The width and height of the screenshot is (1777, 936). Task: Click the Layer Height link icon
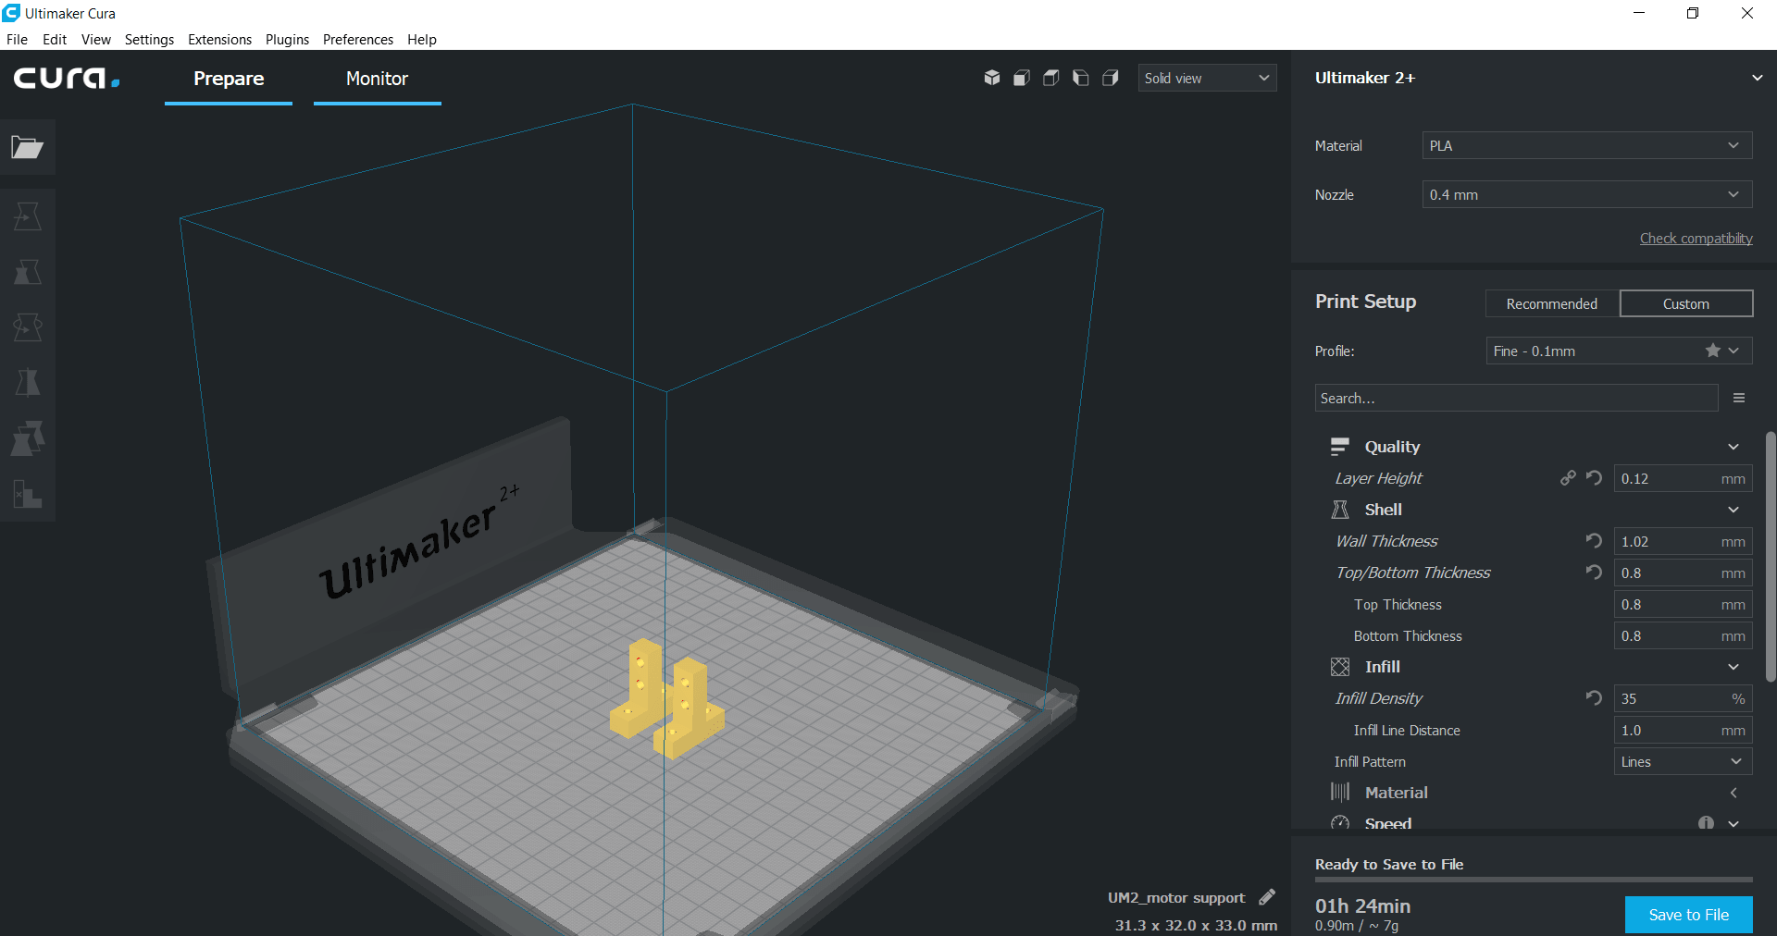click(x=1568, y=478)
